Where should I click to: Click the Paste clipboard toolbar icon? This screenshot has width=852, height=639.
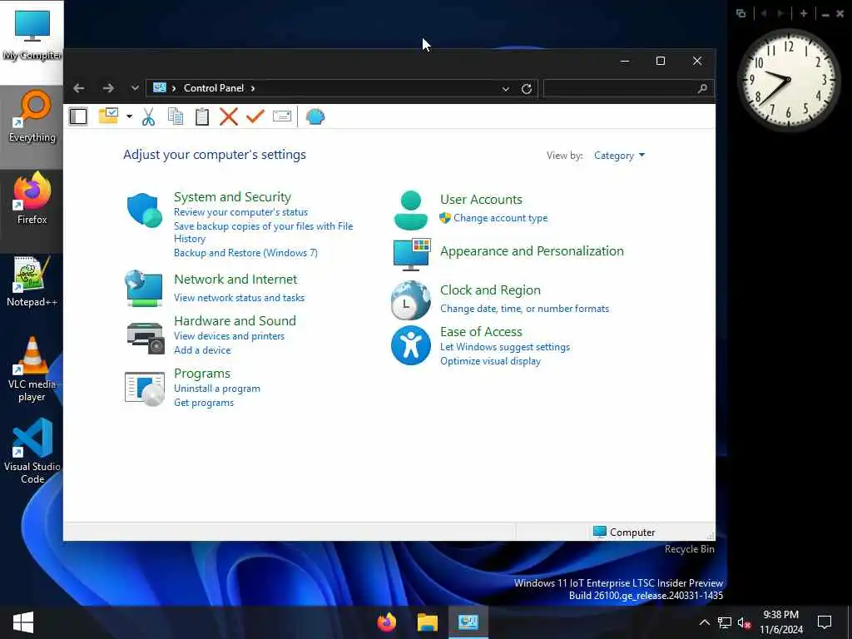pos(202,116)
